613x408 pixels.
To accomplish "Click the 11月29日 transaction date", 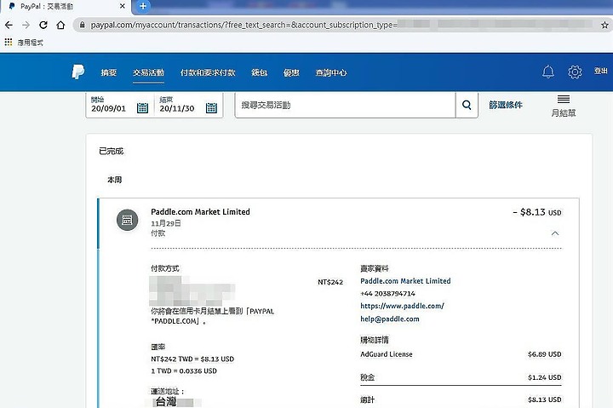I will point(166,223).
